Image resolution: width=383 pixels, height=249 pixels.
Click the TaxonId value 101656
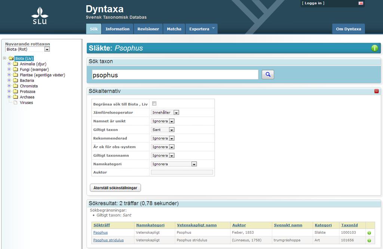tap(347, 240)
